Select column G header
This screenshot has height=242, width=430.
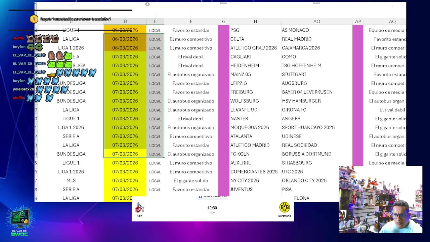[x=223, y=22]
